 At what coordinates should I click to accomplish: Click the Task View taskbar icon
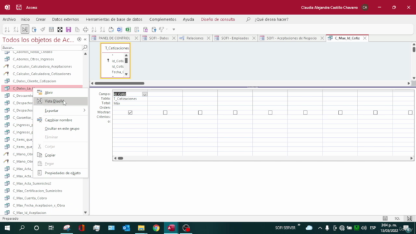pyautogui.click(x=51, y=228)
